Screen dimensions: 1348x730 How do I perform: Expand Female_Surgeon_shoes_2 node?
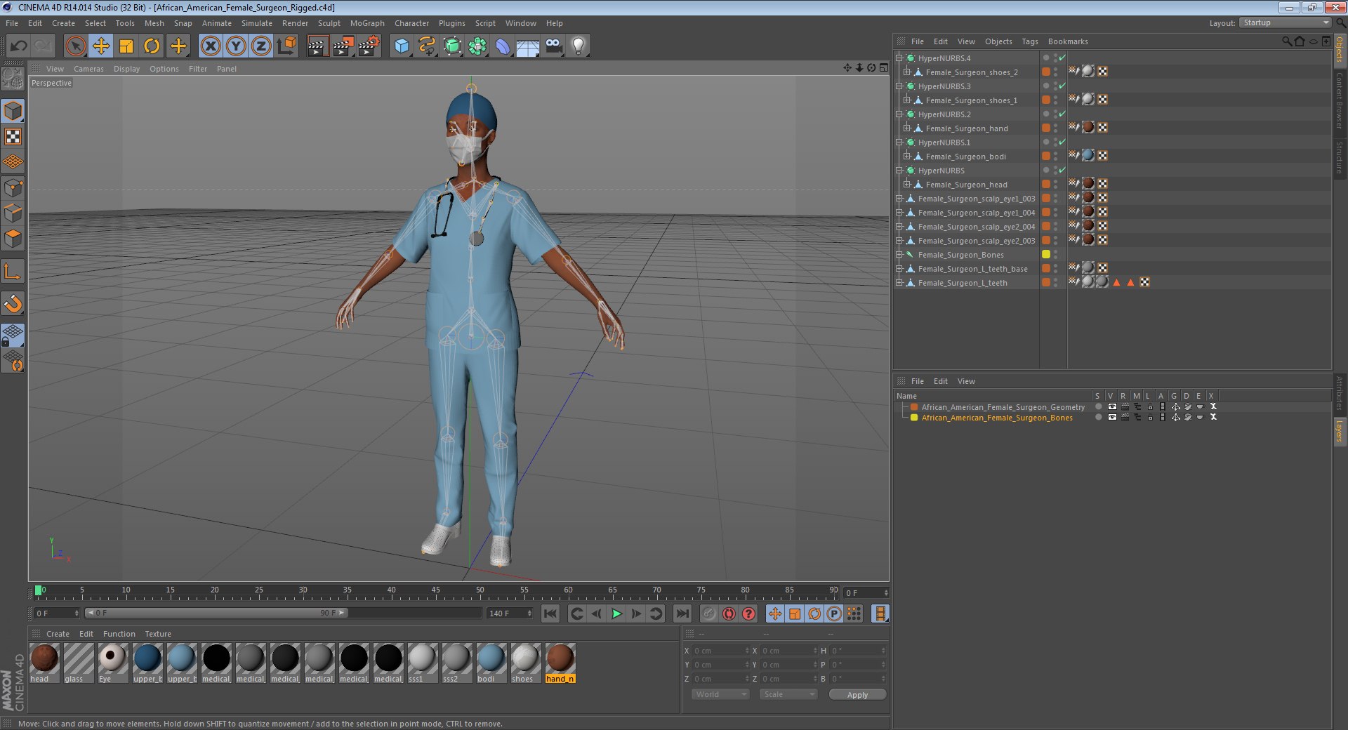pyautogui.click(x=906, y=72)
